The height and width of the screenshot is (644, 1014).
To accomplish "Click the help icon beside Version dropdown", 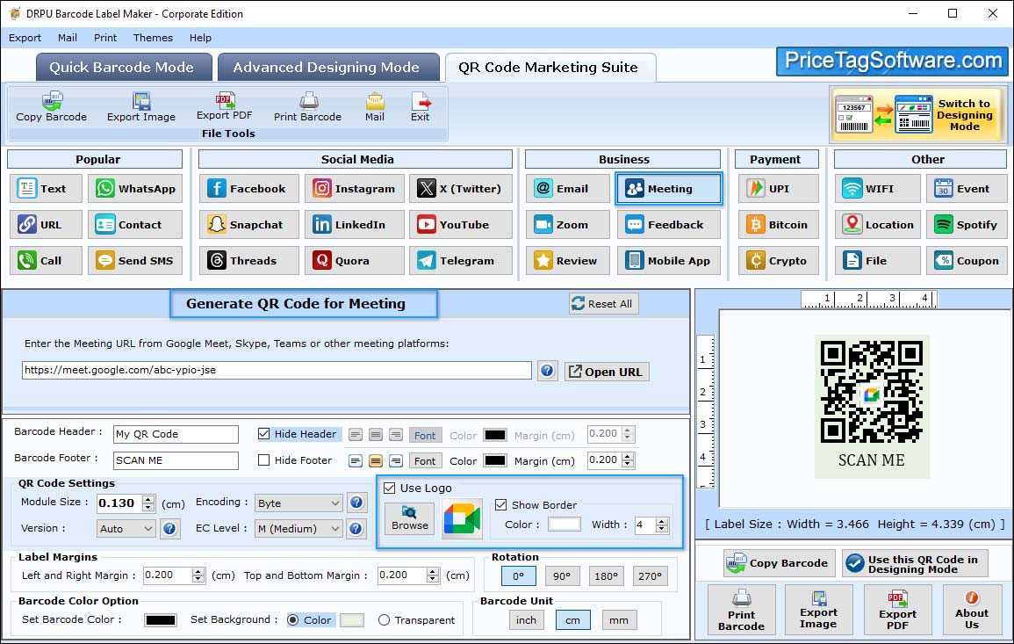I will tap(169, 528).
